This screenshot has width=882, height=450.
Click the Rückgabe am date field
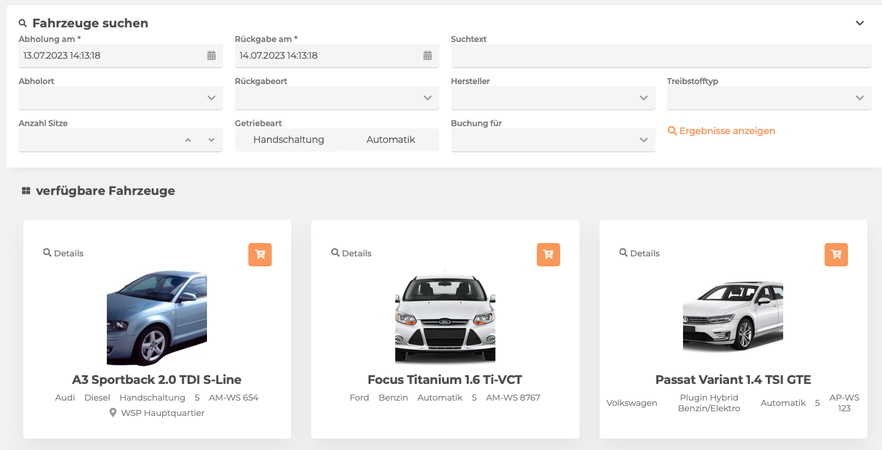[337, 56]
